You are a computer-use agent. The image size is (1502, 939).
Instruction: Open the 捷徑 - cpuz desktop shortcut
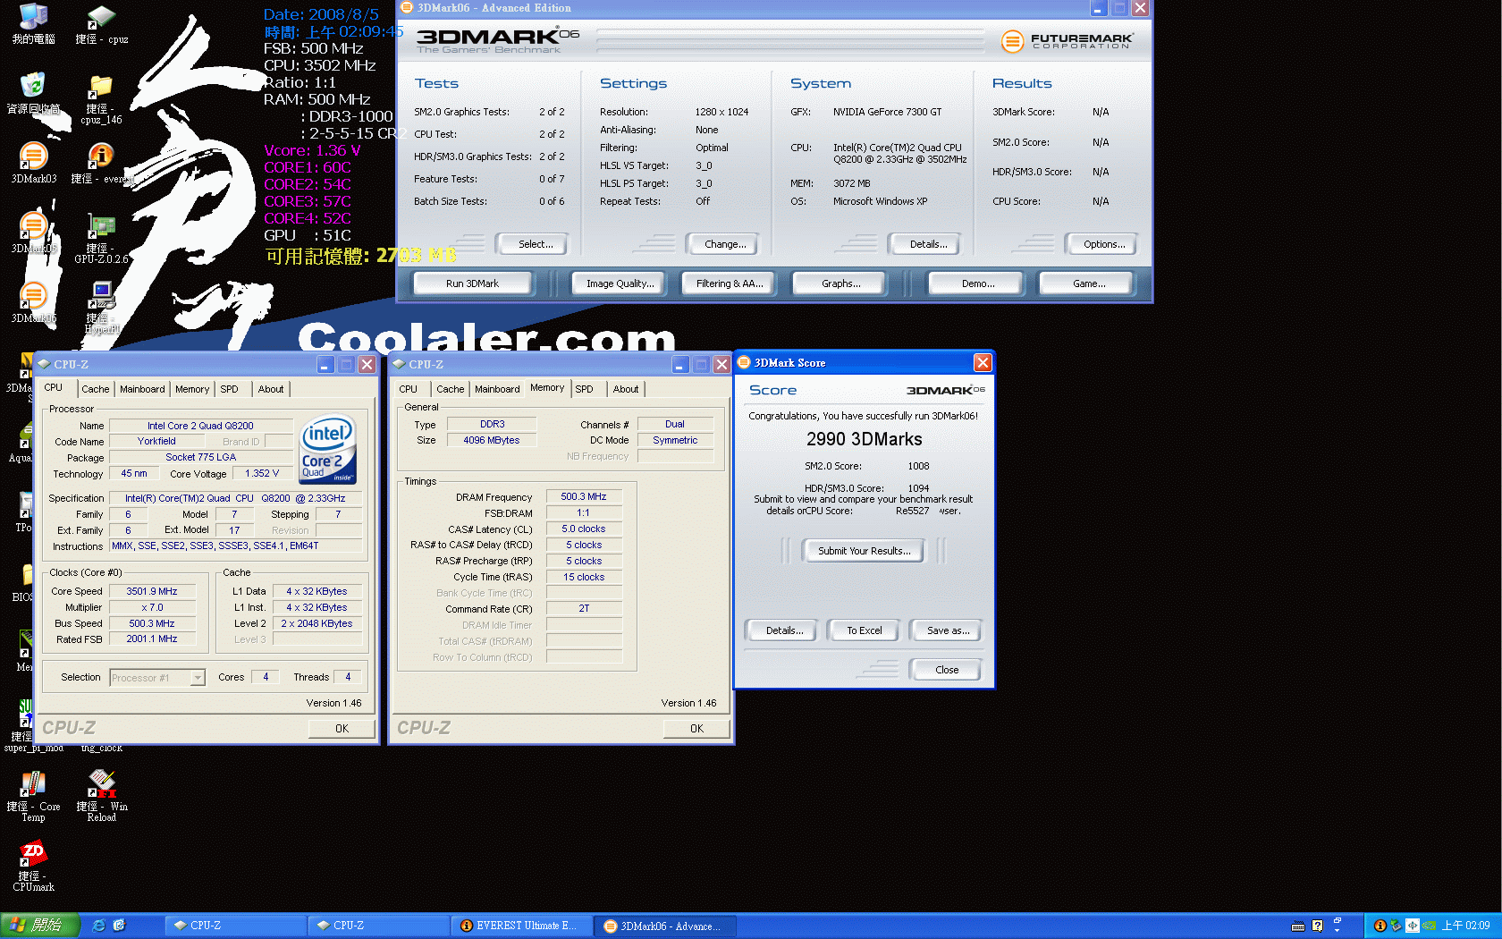[x=101, y=24]
